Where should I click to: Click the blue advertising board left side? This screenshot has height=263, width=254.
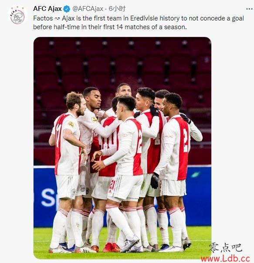(x=44, y=196)
